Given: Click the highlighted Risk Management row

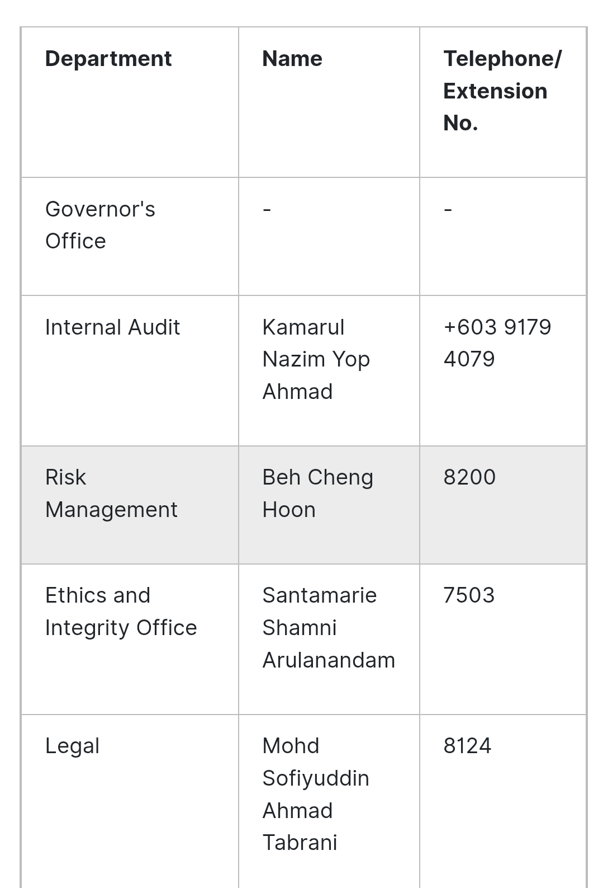Looking at the screenshot, I should pyautogui.click(x=303, y=505).
